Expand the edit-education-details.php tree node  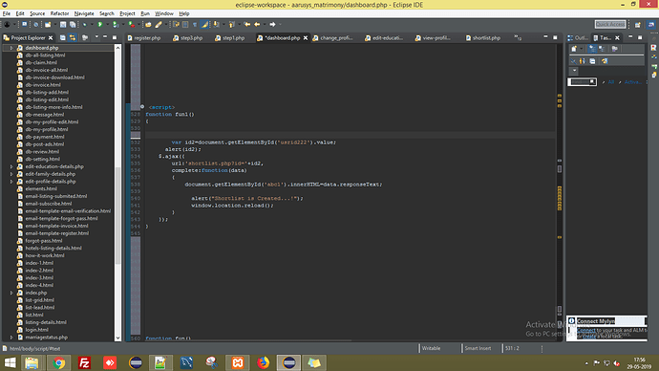click(x=11, y=166)
